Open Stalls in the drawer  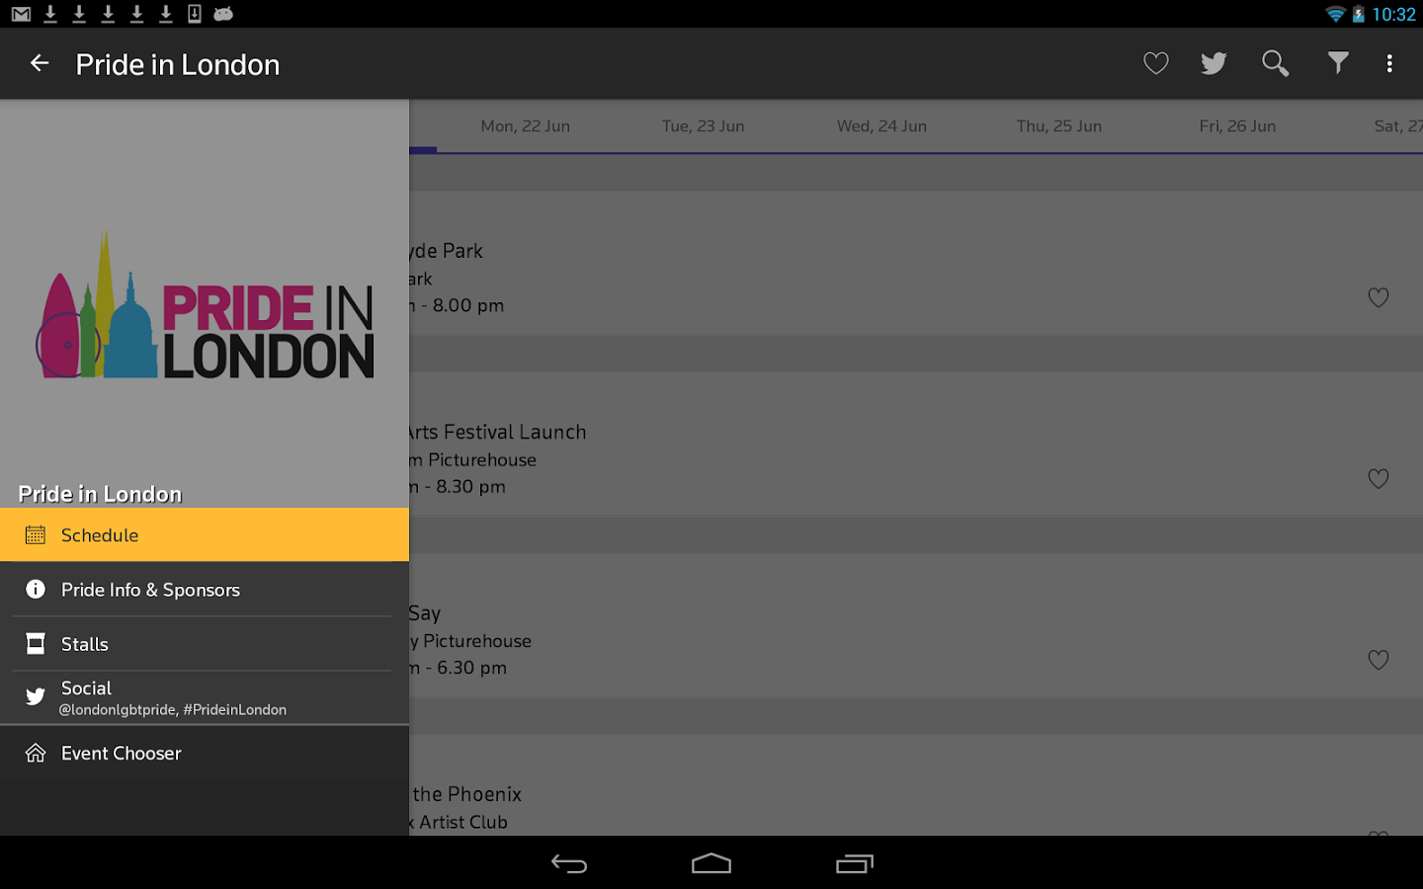(205, 644)
